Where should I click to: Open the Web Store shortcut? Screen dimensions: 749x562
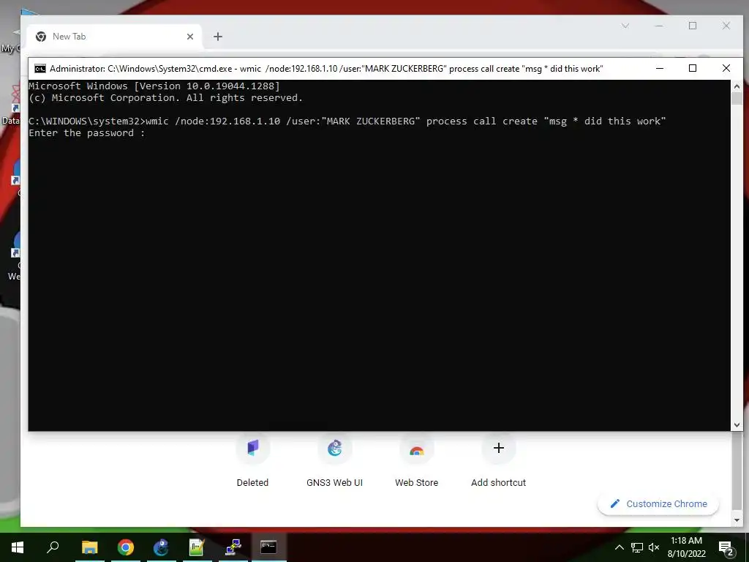pyautogui.click(x=416, y=460)
